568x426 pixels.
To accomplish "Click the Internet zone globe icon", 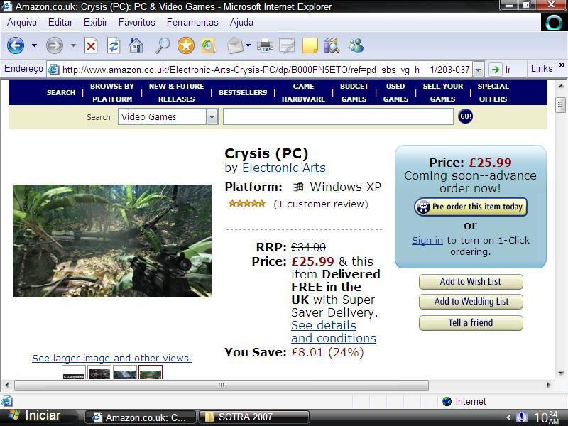I will [x=447, y=401].
